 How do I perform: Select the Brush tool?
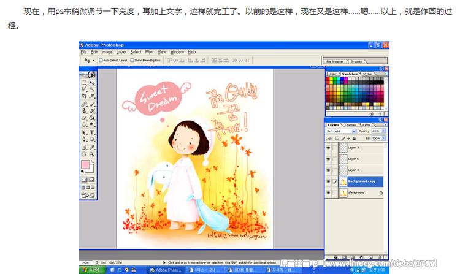[92, 104]
